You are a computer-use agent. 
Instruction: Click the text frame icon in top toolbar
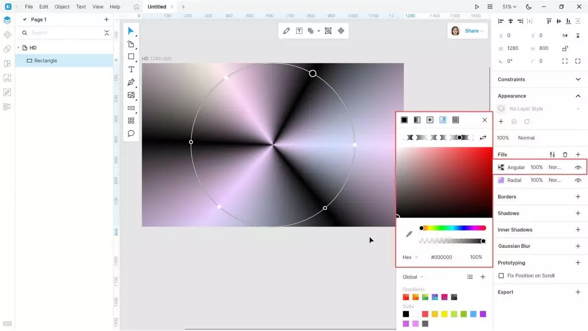point(299,31)
